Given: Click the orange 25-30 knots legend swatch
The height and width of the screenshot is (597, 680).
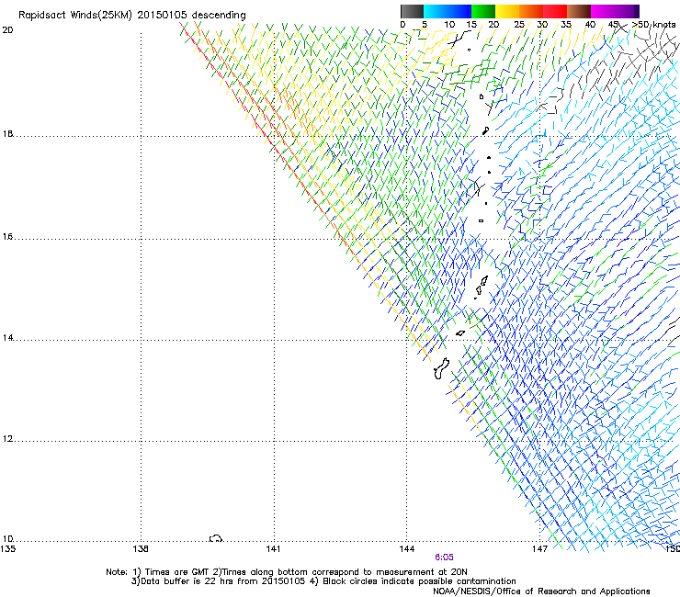Looking at the screenshot, I should (531, 11).
